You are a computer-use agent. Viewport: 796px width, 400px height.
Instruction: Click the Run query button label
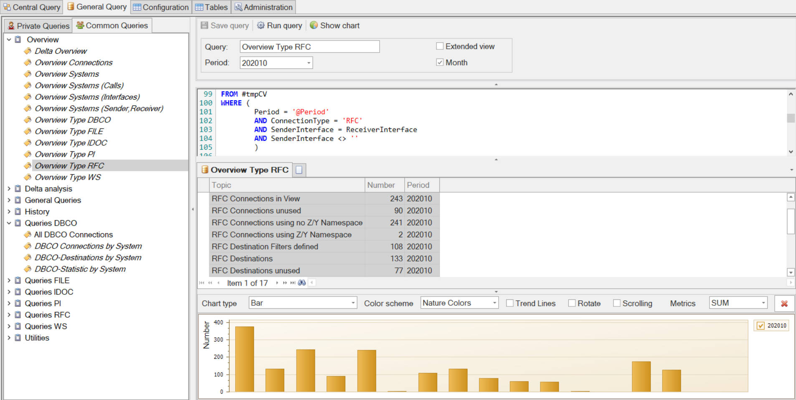[x=284, y=25]
